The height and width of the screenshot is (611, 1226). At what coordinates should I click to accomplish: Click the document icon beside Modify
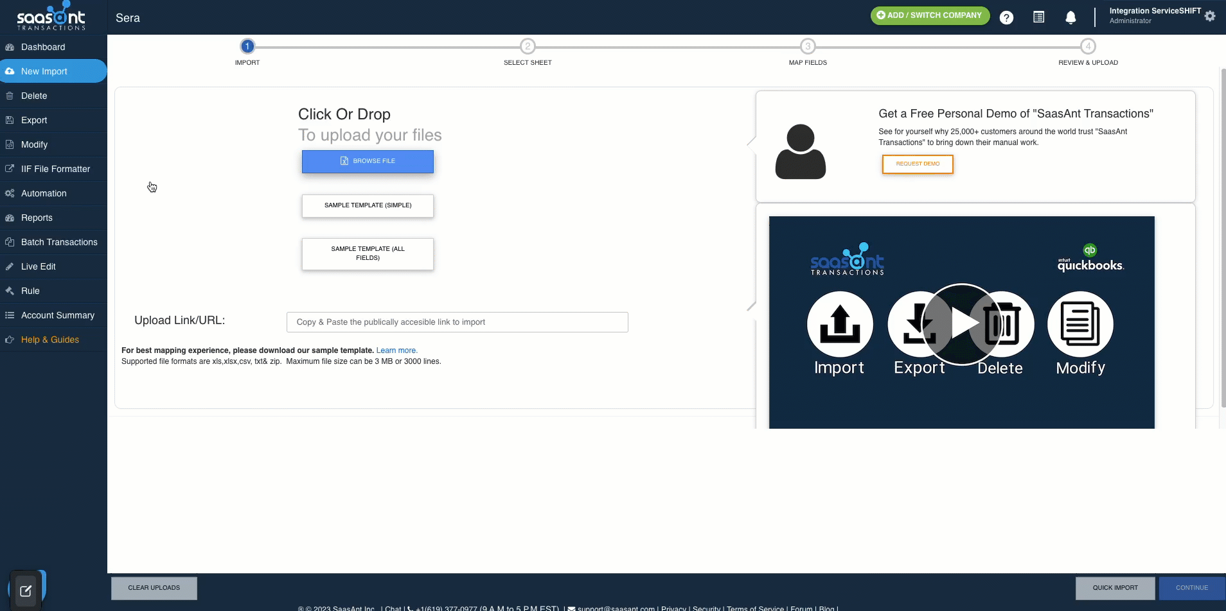point(10,144)
